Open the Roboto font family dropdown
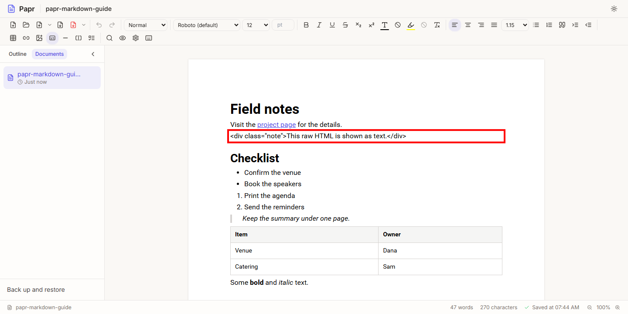 [x=207, y=25]
